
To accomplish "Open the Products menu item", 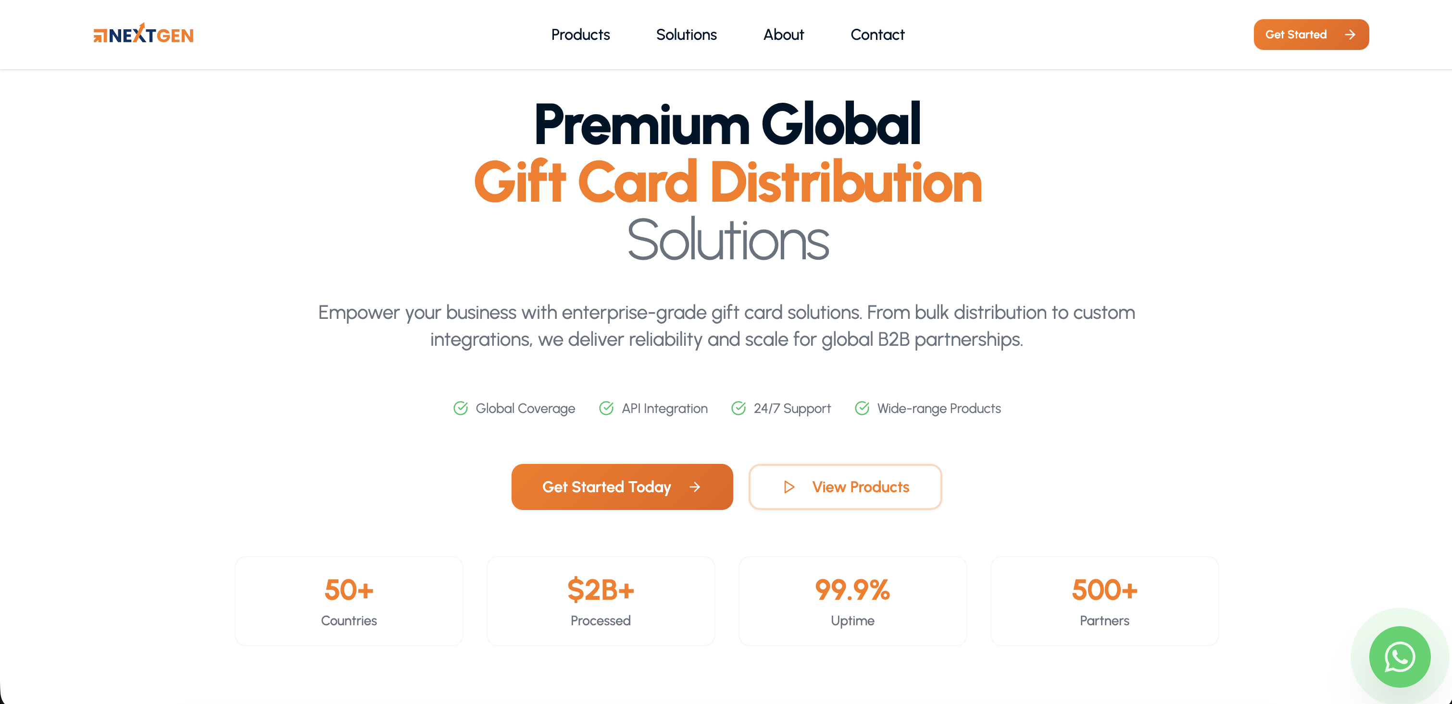I will (x=580, y=35).
